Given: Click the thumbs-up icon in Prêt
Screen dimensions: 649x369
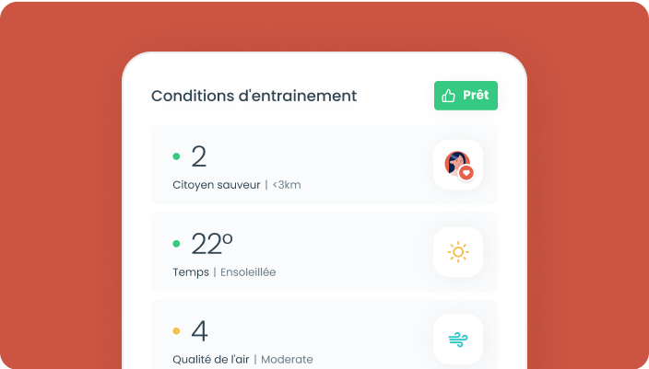Looking at the screenshot, I should tap(449, 96).
